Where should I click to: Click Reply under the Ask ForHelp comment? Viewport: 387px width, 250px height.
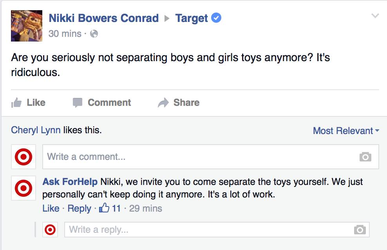pos(79,208)
